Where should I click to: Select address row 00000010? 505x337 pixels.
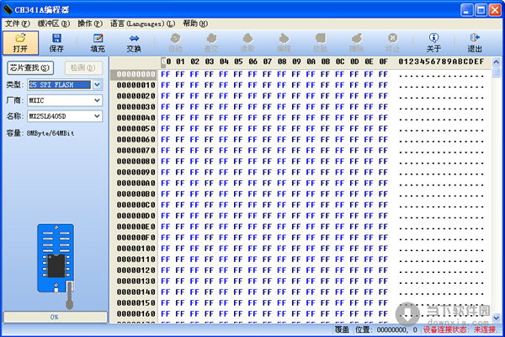pyautogui.click(x=136, y=85)
